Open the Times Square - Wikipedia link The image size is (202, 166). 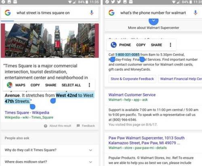coord(27,113)
